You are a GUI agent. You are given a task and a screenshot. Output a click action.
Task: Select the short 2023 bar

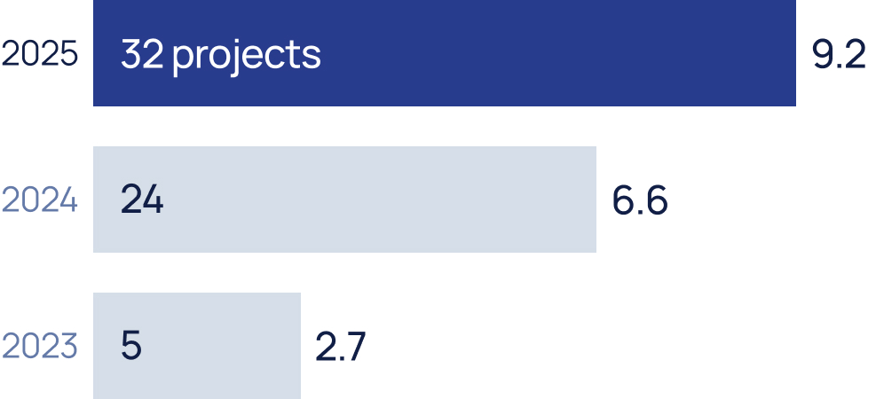coord(197,346)
